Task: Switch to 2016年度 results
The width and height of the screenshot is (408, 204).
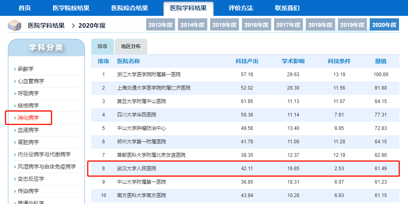Action: pos(257,25)
